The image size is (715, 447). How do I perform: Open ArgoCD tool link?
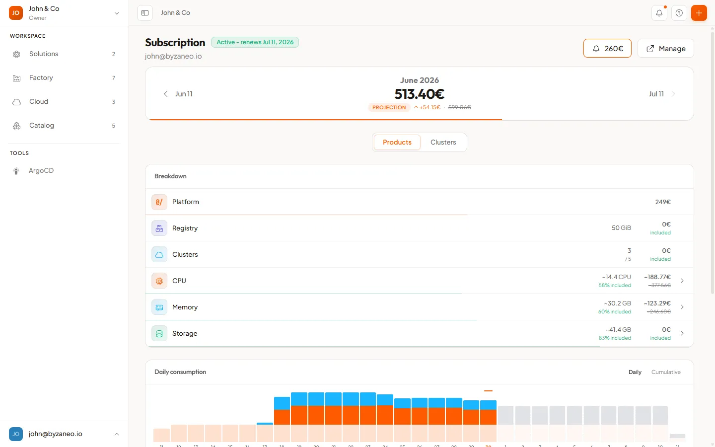[x=65, y=171]
